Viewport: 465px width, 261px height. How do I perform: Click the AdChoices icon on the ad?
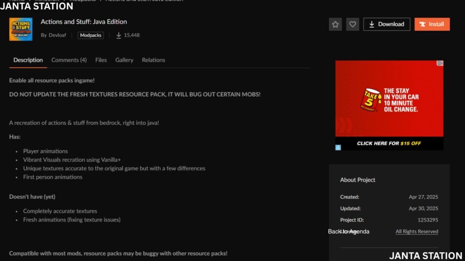440,63
